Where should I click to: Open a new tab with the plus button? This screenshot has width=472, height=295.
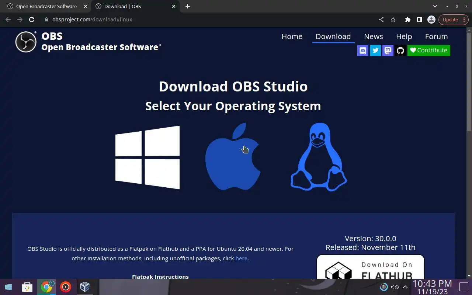point(188,6)
